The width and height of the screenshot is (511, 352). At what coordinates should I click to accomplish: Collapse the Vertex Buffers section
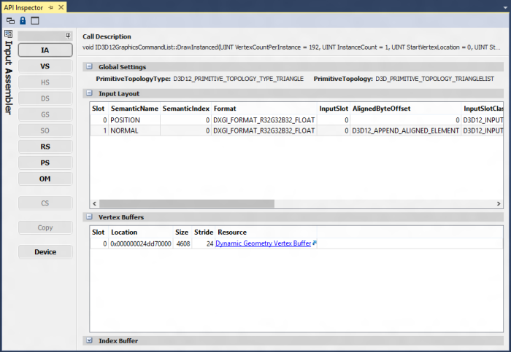pos(89,216)
